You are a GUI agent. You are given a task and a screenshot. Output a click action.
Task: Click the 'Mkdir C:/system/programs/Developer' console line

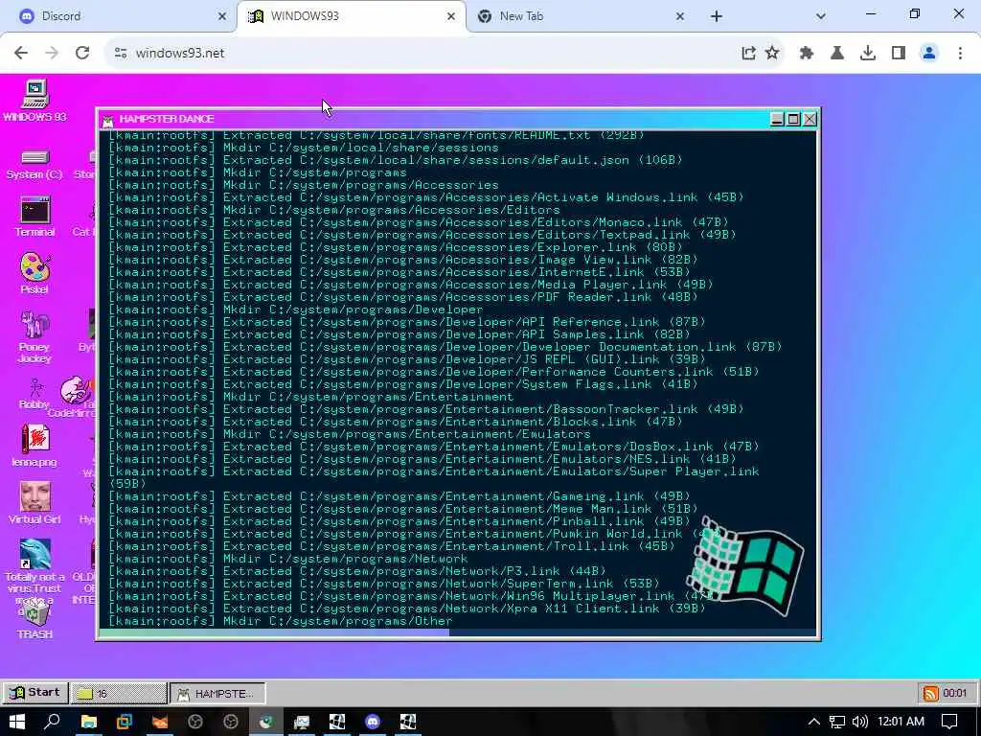point(295,310)
